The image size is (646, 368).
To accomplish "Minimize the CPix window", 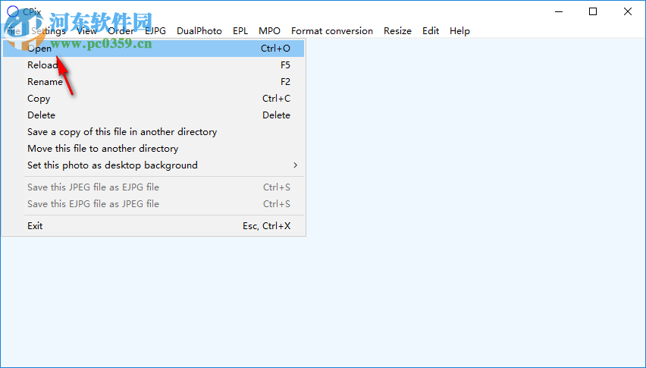I will (x=558, y=11).
